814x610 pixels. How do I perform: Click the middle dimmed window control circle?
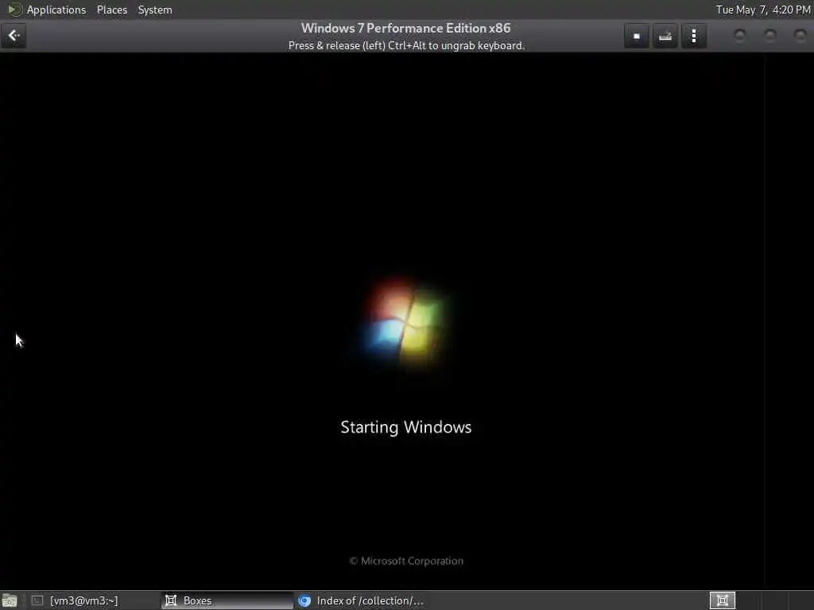[x=769, y=36]
